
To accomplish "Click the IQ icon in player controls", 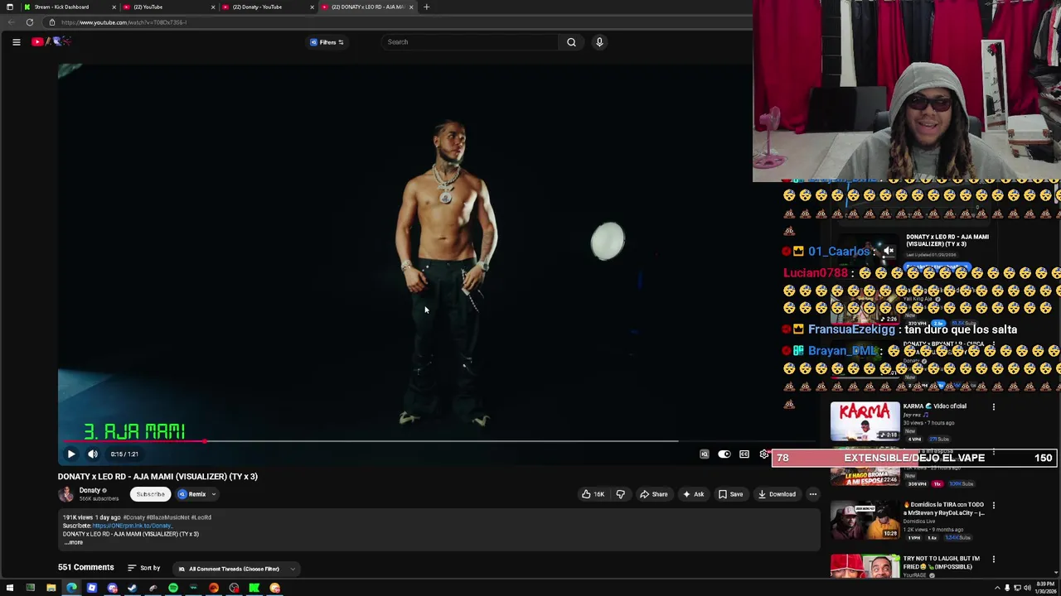I will pyautogui.click(x=704, y=454).
